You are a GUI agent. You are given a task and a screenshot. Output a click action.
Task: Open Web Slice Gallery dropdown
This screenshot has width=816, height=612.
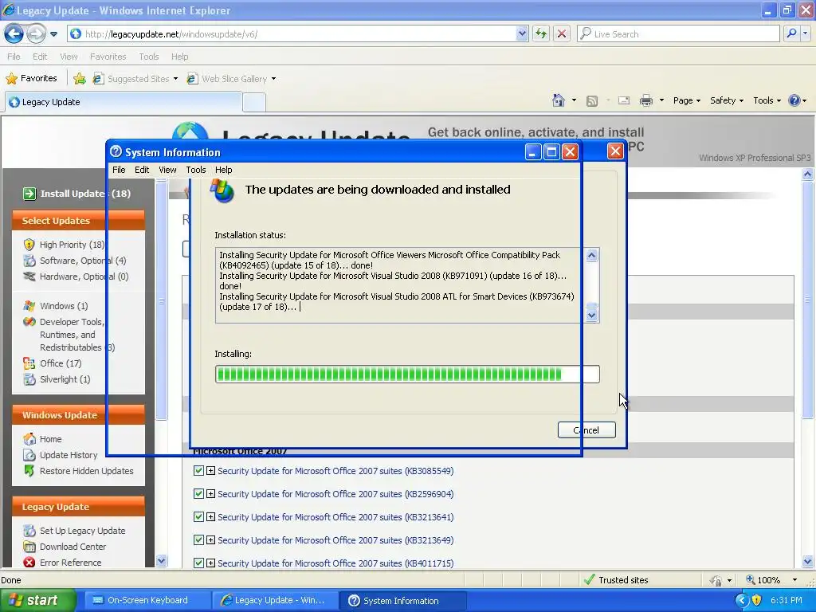274,79
